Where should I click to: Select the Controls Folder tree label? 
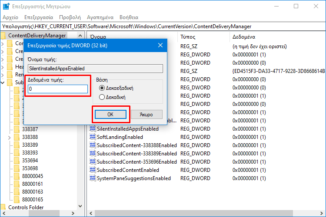point(26,207)
